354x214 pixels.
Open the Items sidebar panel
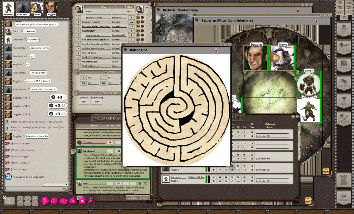coord(344,119)
